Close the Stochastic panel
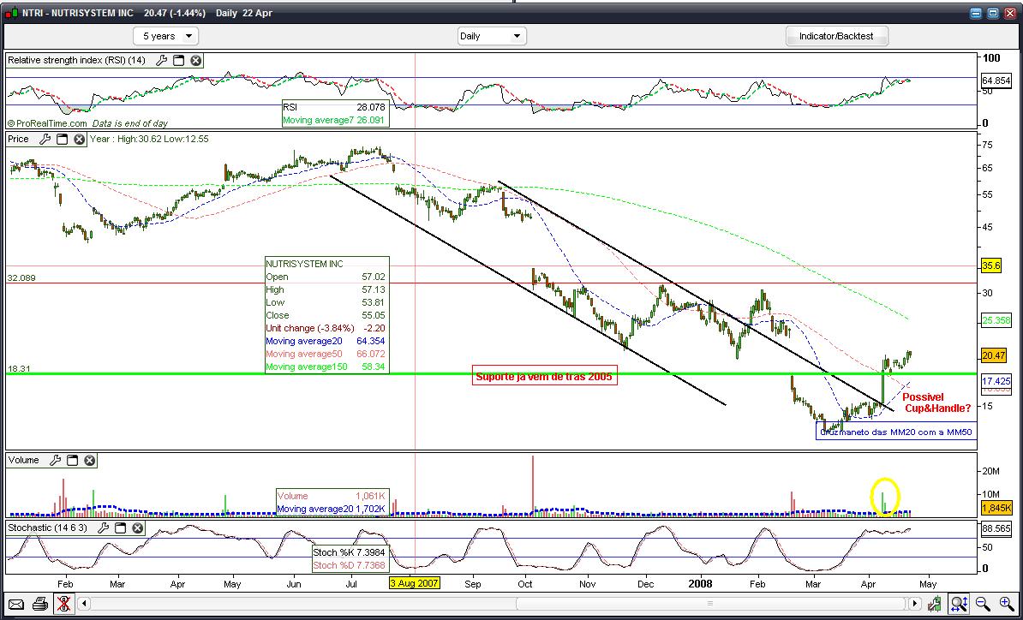Viewport: 1023px width, 620px height. [x=137, y=528]
